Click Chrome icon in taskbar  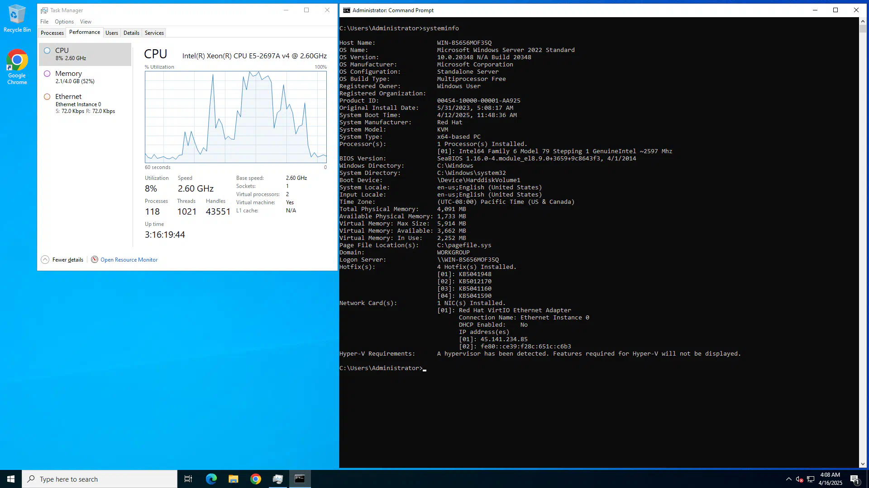pyautogui.click(x=256, y=479)
